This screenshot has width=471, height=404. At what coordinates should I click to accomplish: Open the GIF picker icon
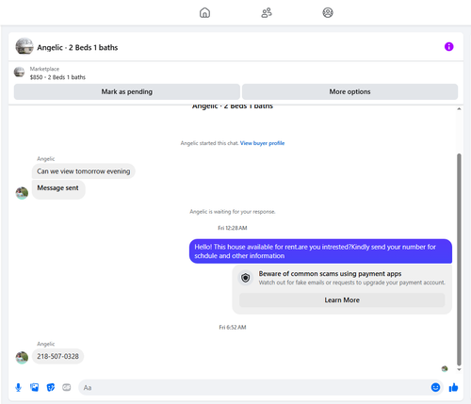67,387
